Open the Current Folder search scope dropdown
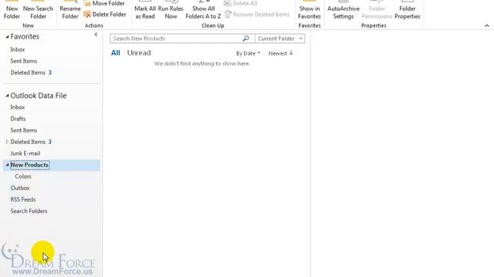Viewport: 494px width, 277px height. click(279, 38)
